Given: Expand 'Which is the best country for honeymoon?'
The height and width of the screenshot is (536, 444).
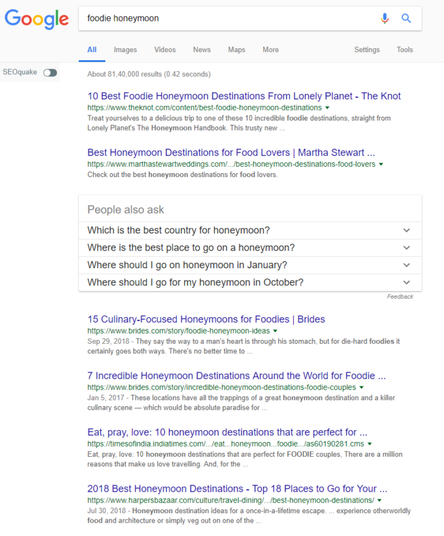Looking at the screenshot, I should point(250,230).
